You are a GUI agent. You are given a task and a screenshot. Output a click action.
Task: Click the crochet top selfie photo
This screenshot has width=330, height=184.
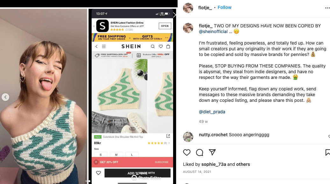[x=44, y=96]
